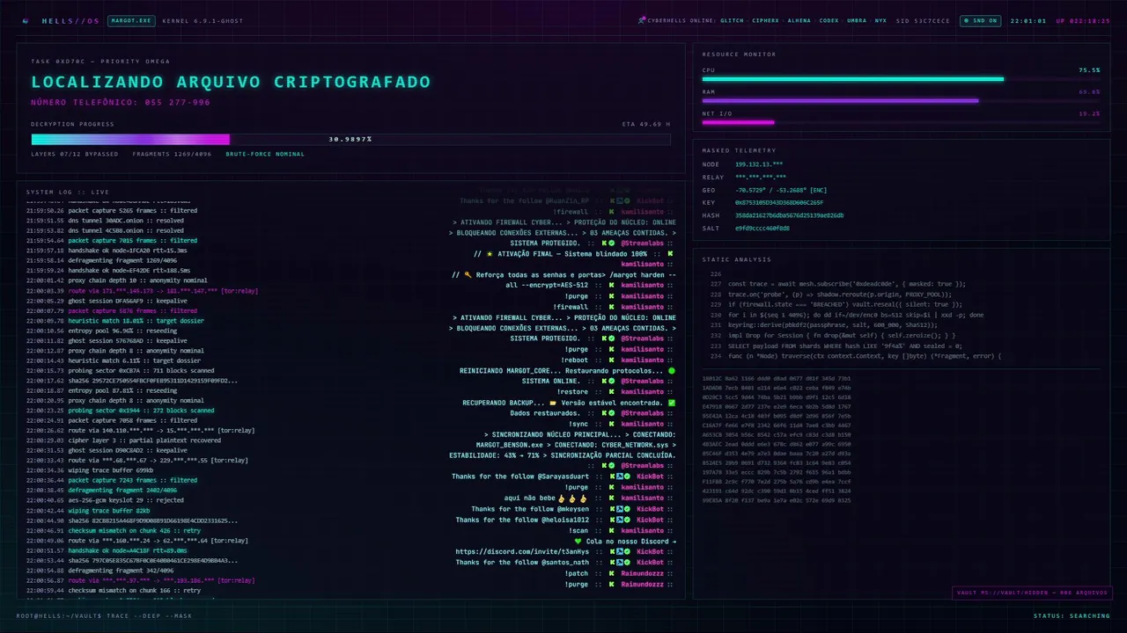Click the SALT value e9fd9cccc460f8d8
Screen dimensions: 1127x633
762,228
